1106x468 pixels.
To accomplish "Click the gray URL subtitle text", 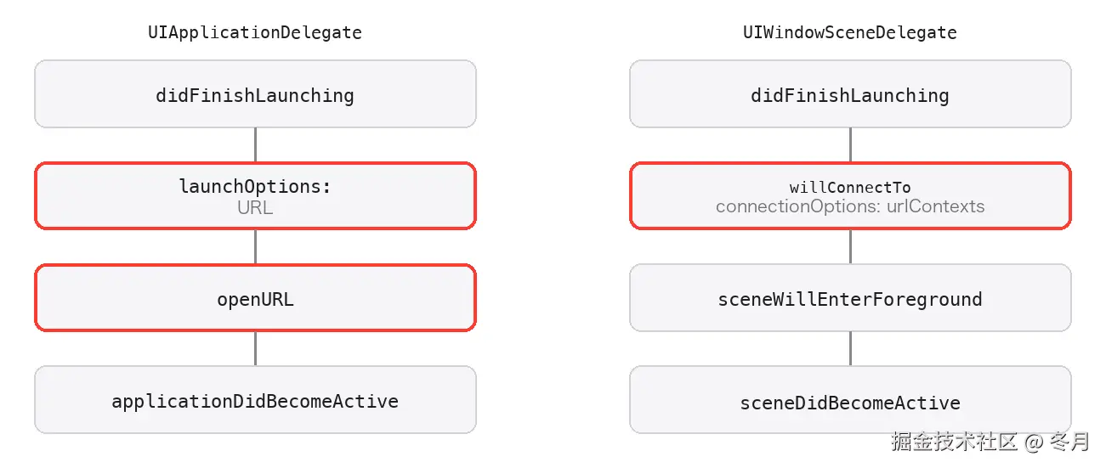I will pyautogui.click(x=255, y=207).
